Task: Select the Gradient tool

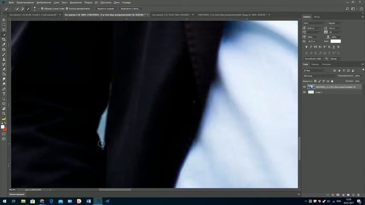Action: [4, 74]
